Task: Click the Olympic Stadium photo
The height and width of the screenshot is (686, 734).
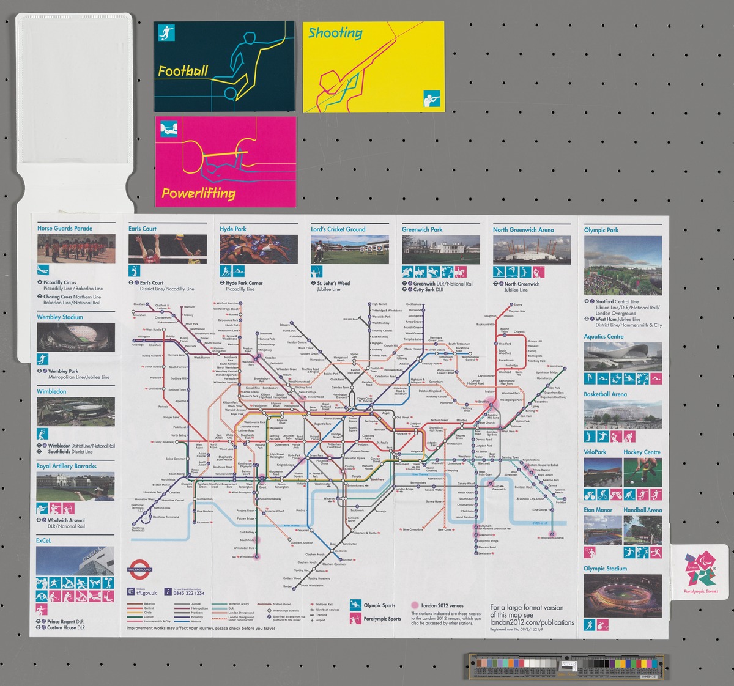Action: 623,596
